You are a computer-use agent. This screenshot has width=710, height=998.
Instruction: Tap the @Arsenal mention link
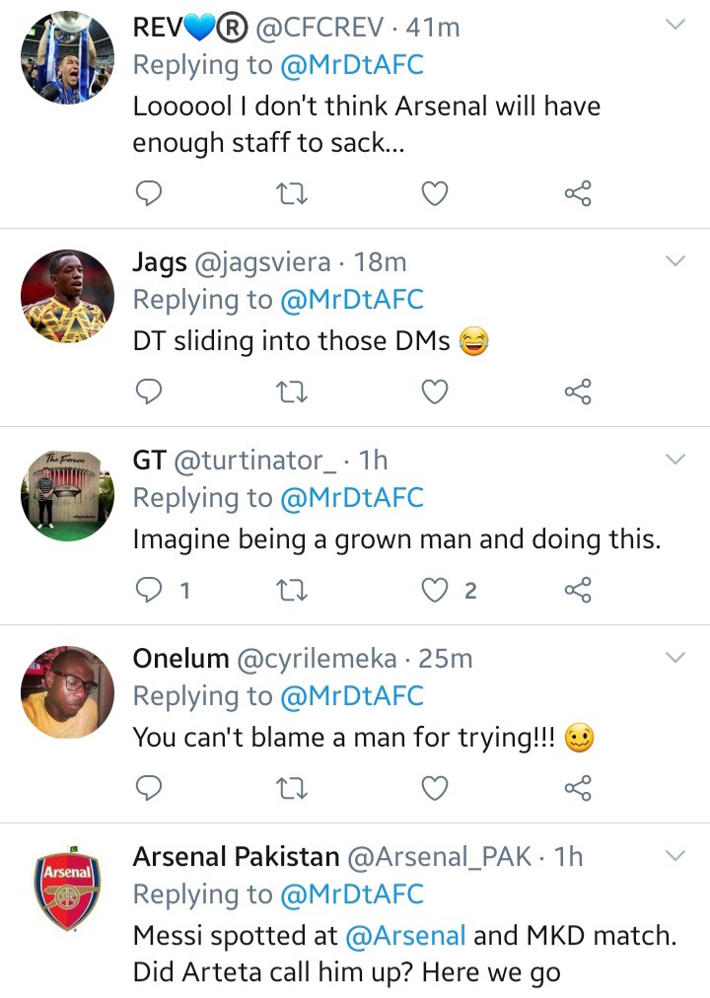(407, 934)
